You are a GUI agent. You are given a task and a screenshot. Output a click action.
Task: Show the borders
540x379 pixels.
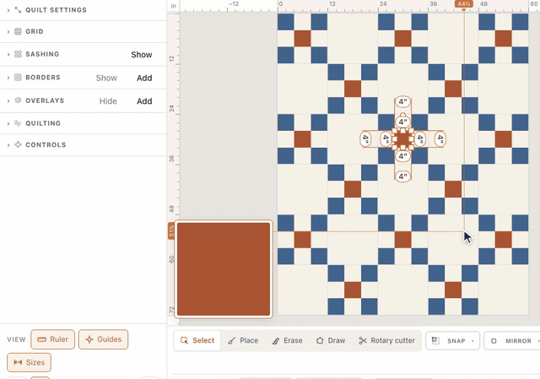coord(106,78)
